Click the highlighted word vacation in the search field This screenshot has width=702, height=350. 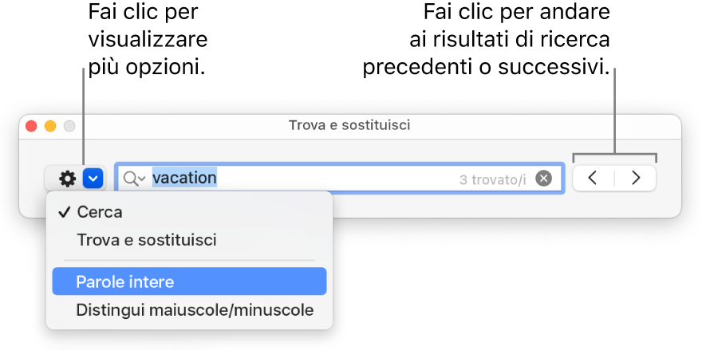tap(184, 178)
